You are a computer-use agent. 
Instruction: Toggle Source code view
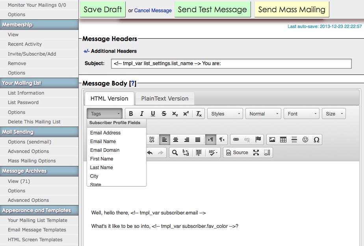coord(237,153)
